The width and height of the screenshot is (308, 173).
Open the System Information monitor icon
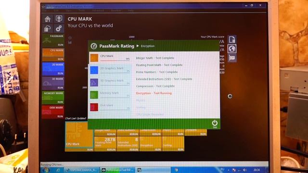tap(59, 19)
